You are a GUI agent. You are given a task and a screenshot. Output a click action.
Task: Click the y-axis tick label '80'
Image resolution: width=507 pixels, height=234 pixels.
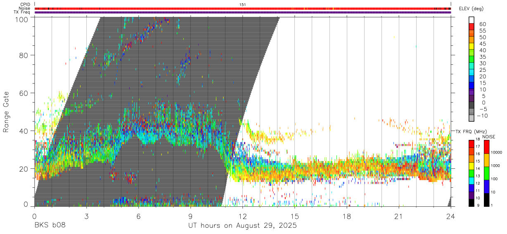tap(24, 55)
